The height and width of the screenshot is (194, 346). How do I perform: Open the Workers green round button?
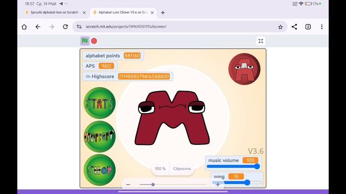[99, 136]
